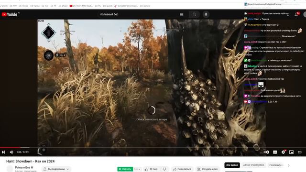Open the download quality dropdown
Viewport: 306px width, 172px height.
tap(137, 169)
